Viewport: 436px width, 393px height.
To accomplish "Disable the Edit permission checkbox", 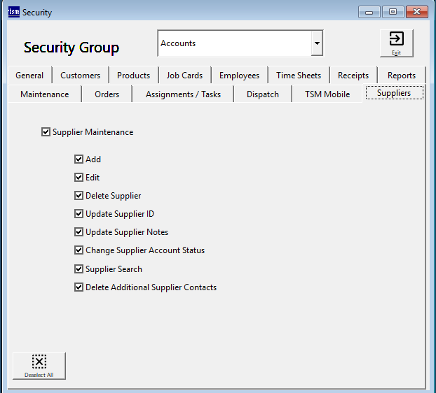I will click(79, 178).
